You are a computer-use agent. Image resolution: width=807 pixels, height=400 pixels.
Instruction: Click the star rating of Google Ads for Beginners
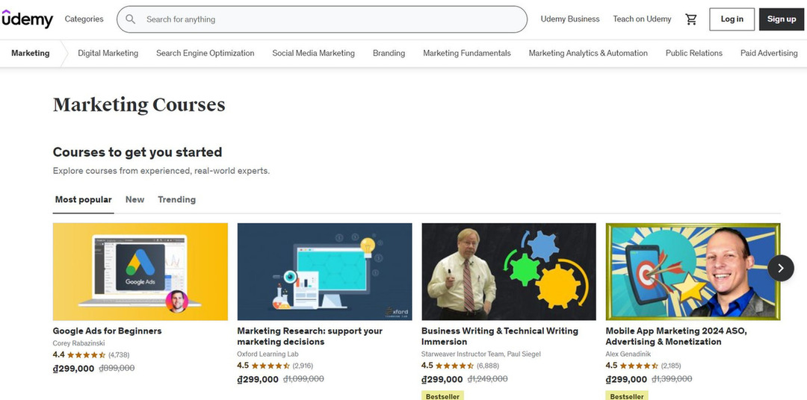[x=86, y=354]
